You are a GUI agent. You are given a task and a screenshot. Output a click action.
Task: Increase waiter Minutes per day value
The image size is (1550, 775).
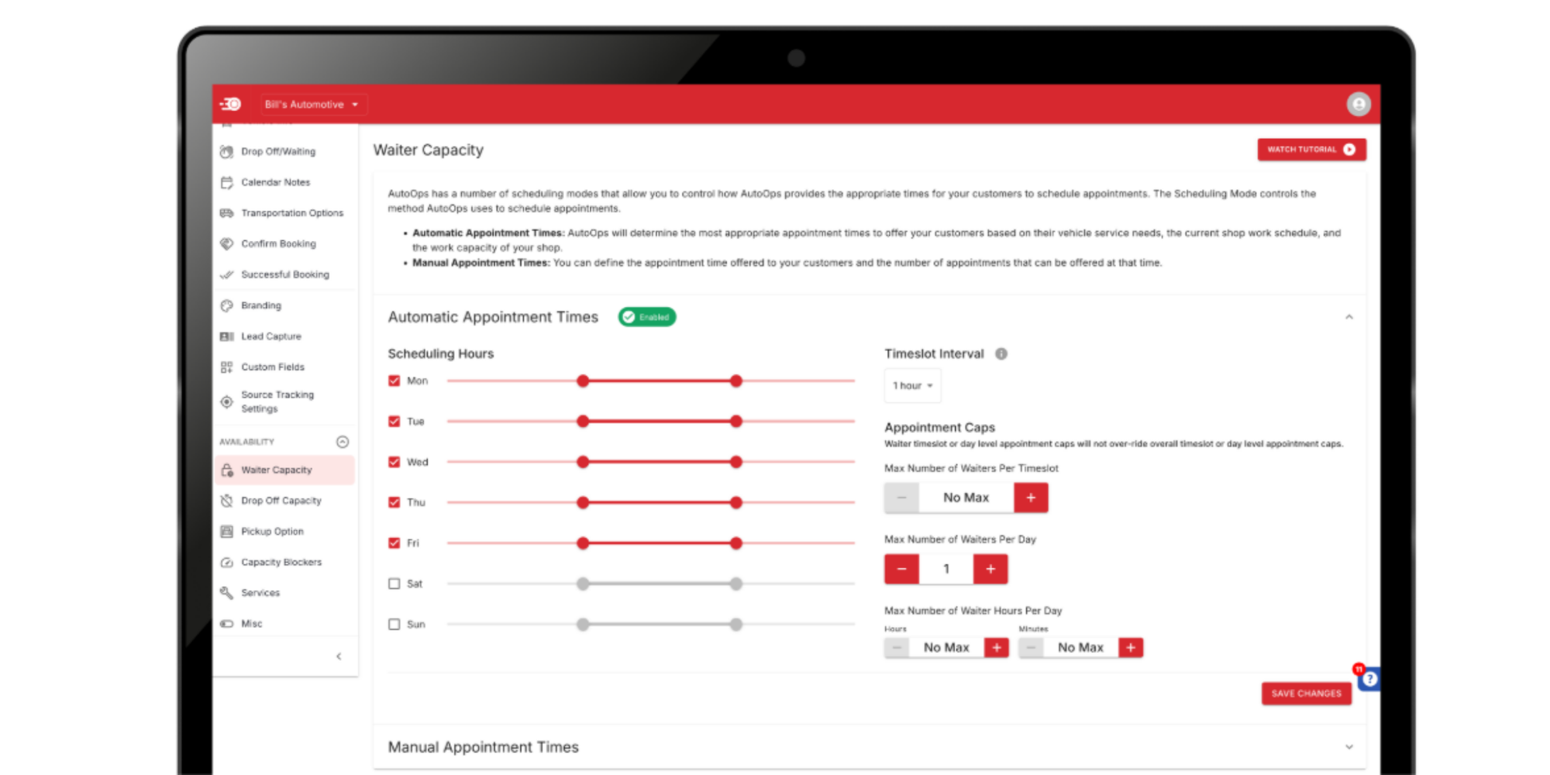click(x=1131, y=648)
